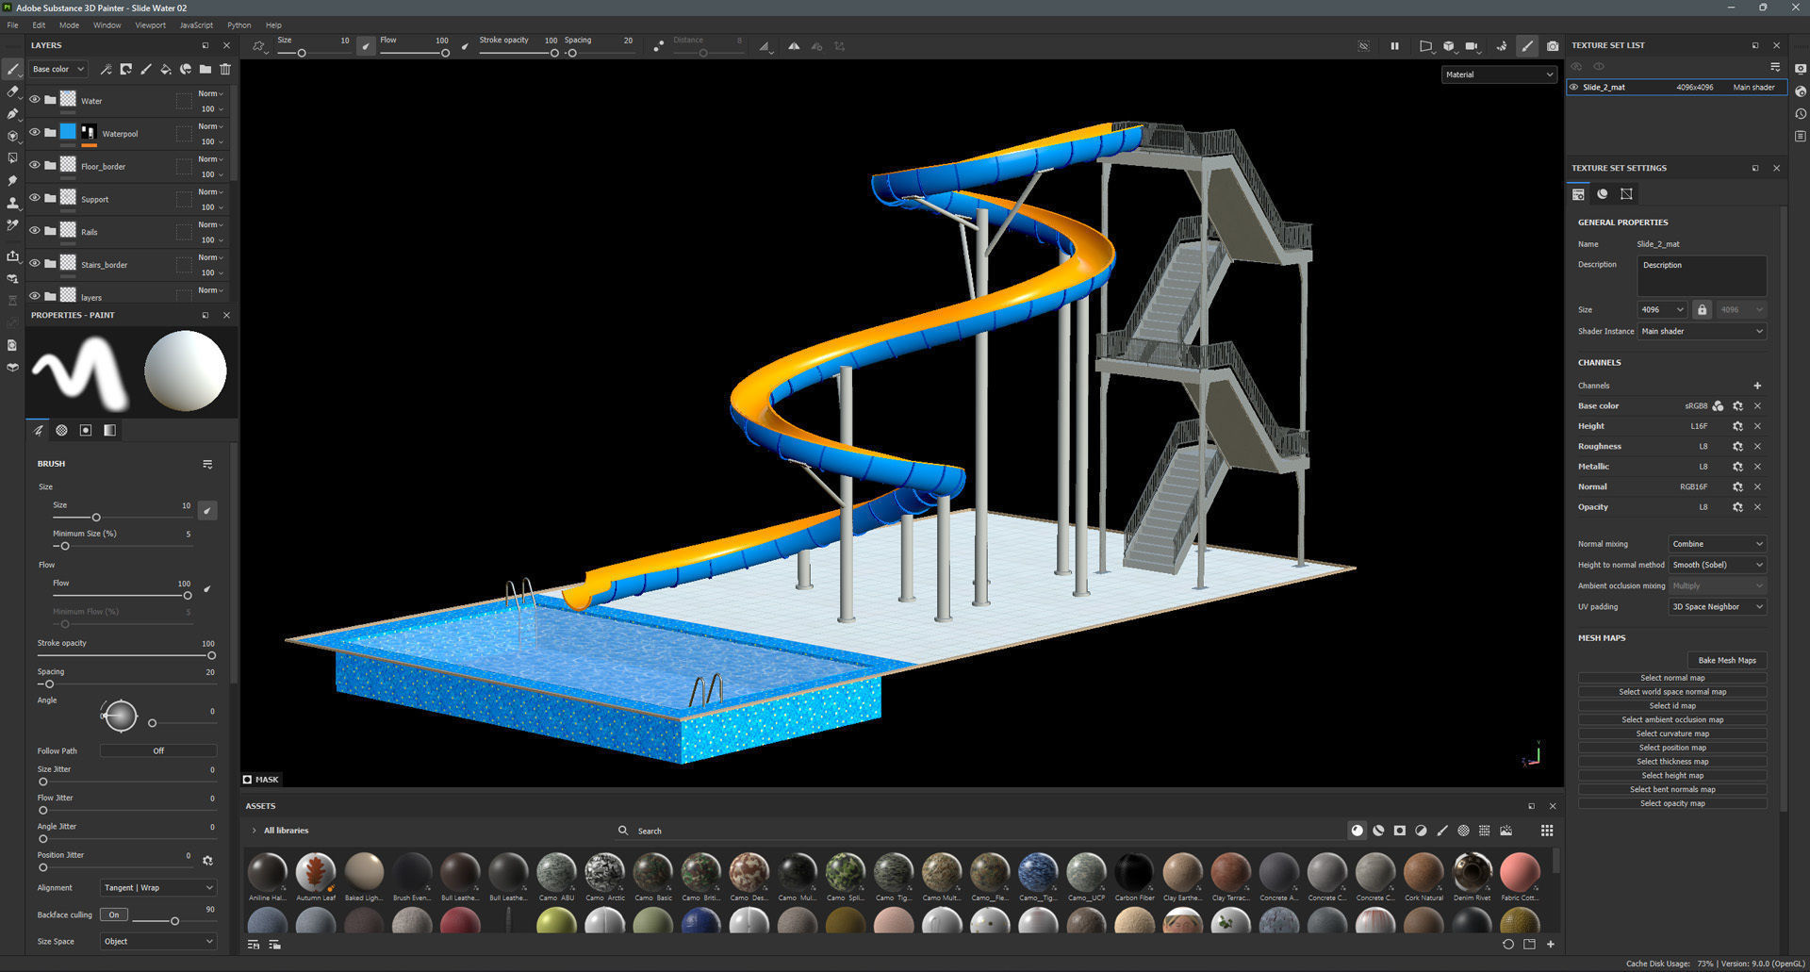Filter assets by brushes icon

tap(1442, 831)
